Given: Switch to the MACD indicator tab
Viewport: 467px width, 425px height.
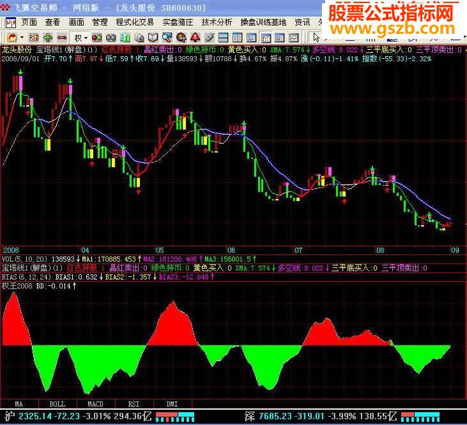Looking at the screenshot, I should pyautogui.click(x=95, y=404).
